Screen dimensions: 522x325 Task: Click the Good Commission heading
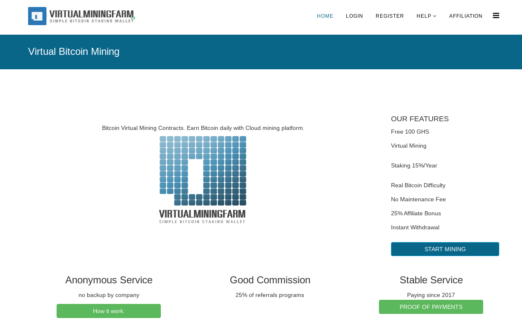tap(270, 280)
